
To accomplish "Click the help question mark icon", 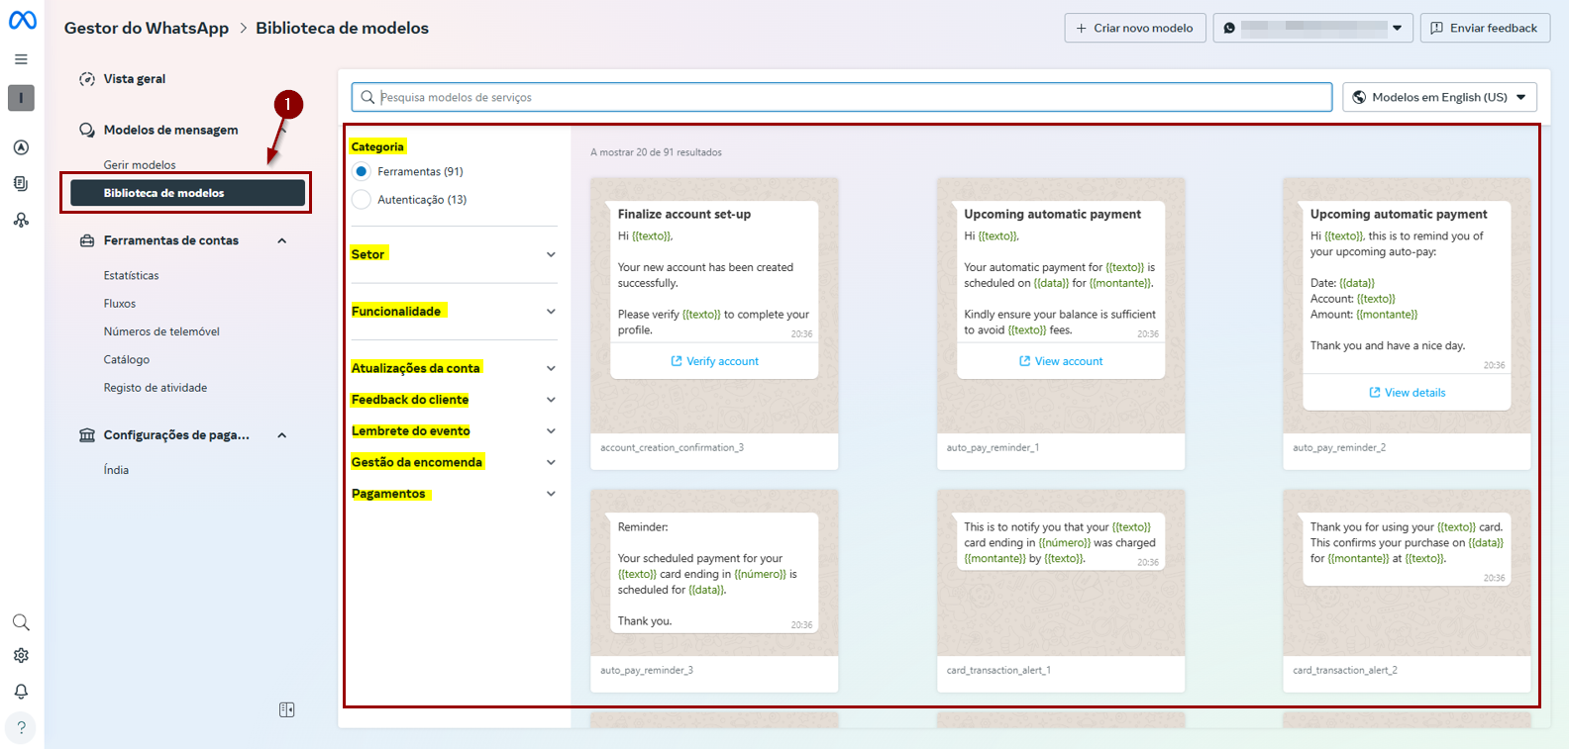I will 21,727.
